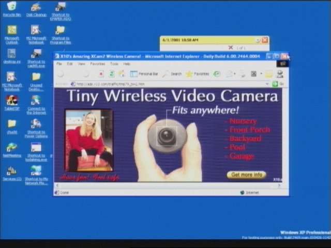Click the Refresh icon in IE toolbar
331x248 pixels.
[x=111, y=74]
